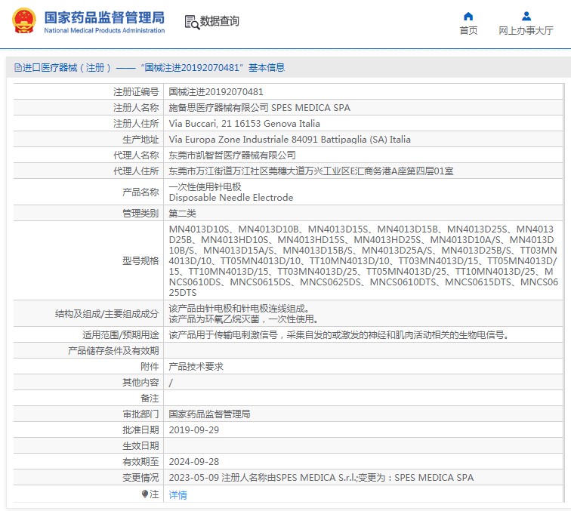The image size is (571, 511).
Task: Click the 网上办事大厅 user icon
Action: point(526,17)
